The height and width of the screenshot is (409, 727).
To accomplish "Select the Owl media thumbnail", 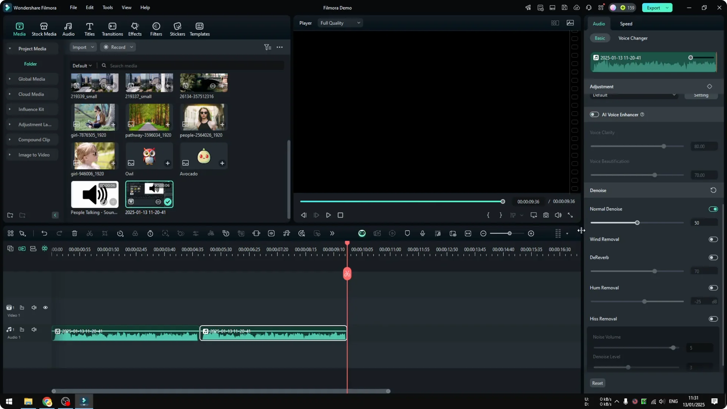I will 149,156.
